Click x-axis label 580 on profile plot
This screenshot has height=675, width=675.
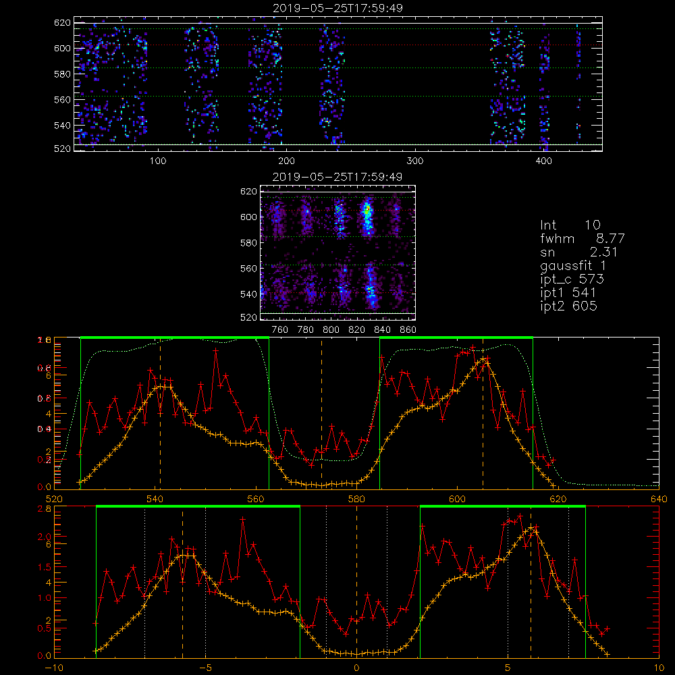click(356, 500)
